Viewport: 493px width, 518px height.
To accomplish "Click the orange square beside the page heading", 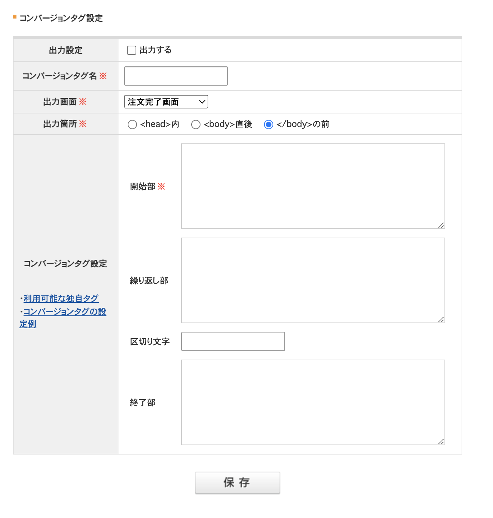I will 15,17.
